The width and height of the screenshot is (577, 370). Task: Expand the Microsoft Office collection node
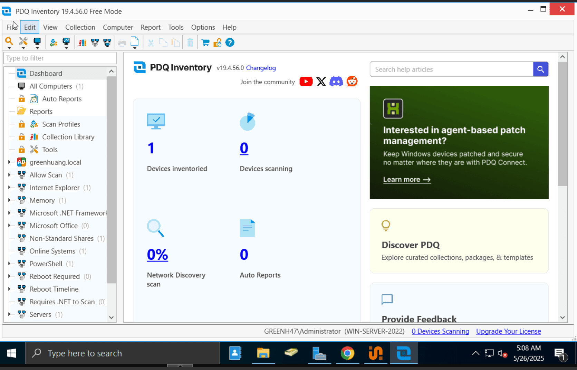click(9, 226)
